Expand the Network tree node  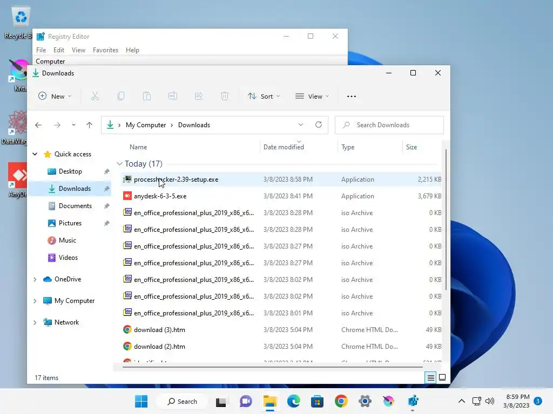(35, 322)
